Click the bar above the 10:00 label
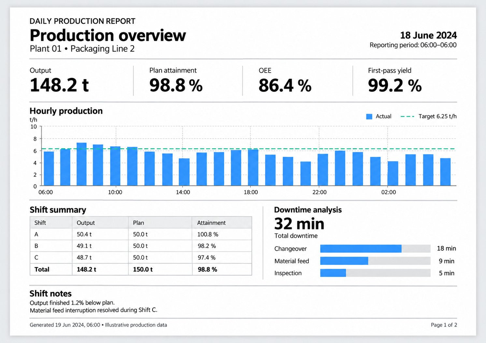Screen dimensions: 486x343 [115, 166]
